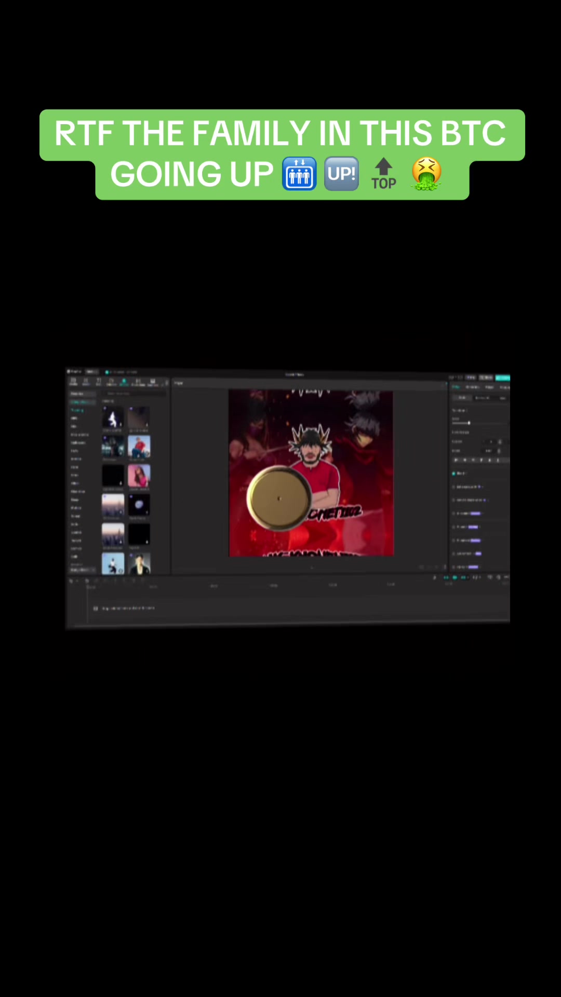
Task: Select the white dancer silhouette effect thumbnail
Action: point(113,417)
